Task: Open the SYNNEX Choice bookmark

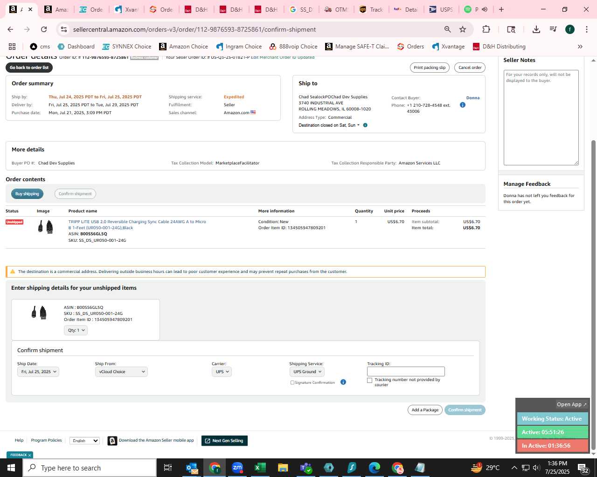Action: coord(127,47)
